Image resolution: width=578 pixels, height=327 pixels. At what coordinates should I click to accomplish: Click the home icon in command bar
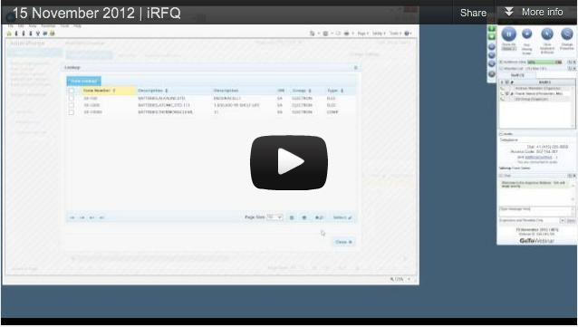point(313,34)
